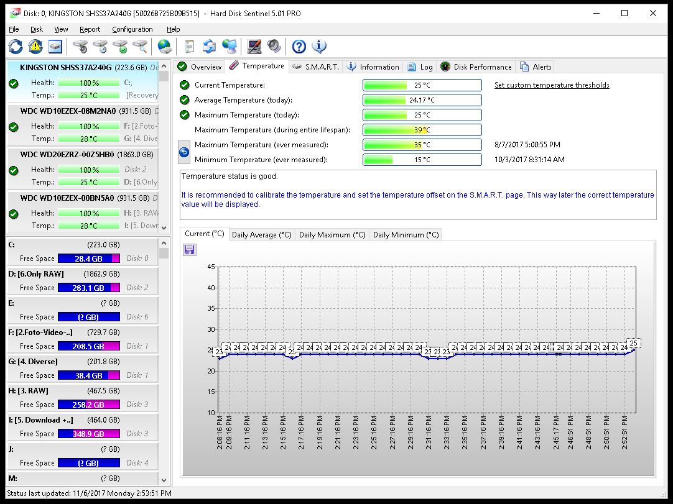673x504 pixels.
Task: Click the partition list scroll down arrow
Action: [164, 480]
